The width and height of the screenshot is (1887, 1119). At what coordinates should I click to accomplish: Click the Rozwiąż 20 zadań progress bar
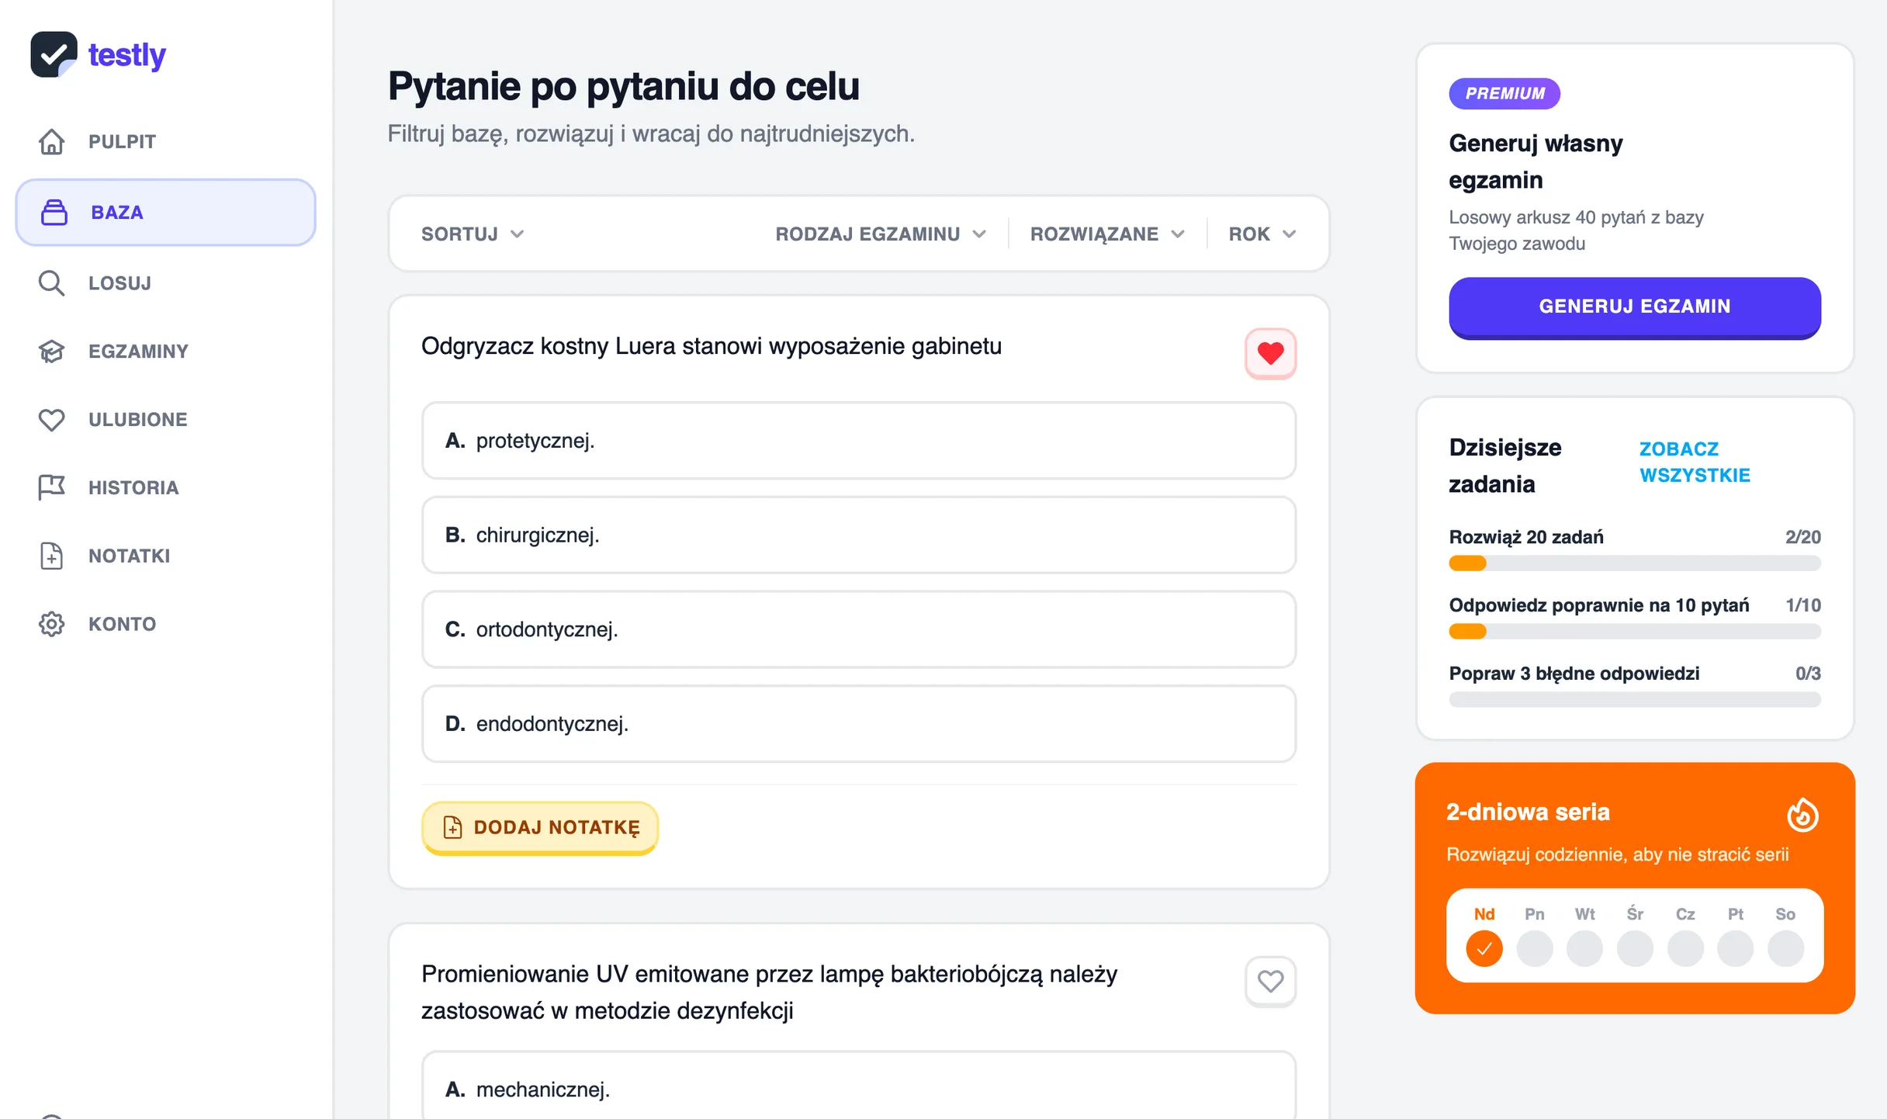tap(1635, 563)
